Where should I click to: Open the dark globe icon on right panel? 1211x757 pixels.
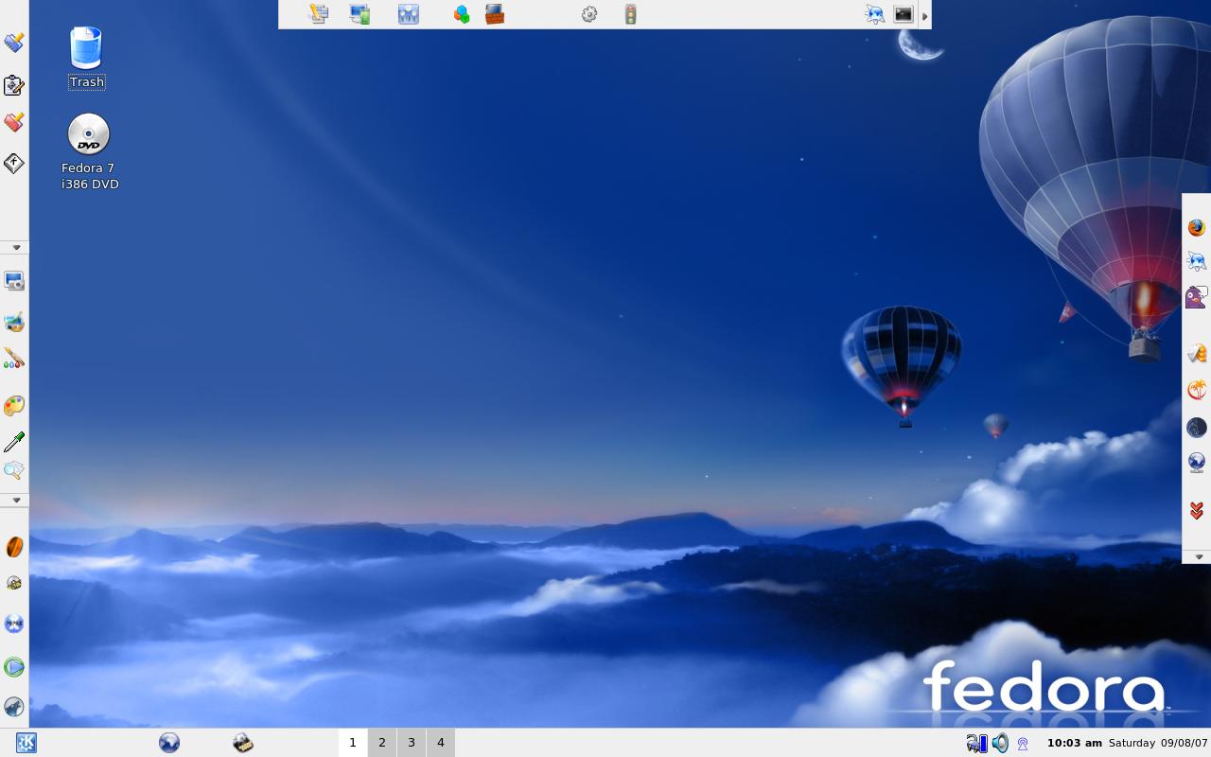1197,428
